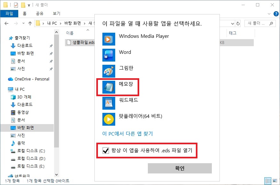Click the Windows Media Player label

coord(144,36)
